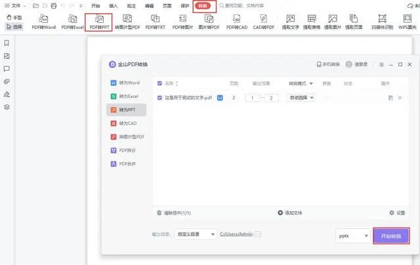Image resolution: width=420 pixels, height=265 pixels.
Task: Open the C:/Users/Admin output path link
Action: 236,234
